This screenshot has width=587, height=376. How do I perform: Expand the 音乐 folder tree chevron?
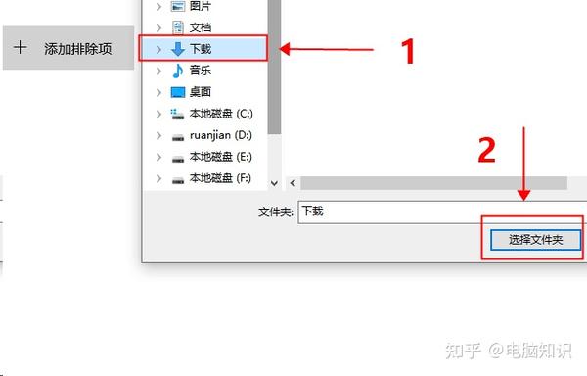[x=158, y=70]
